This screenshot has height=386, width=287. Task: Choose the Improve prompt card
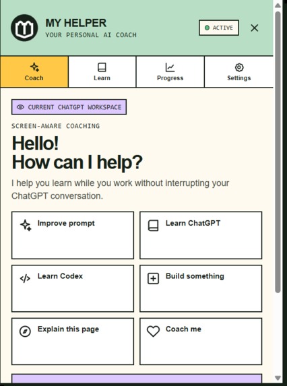pos(73,235)
